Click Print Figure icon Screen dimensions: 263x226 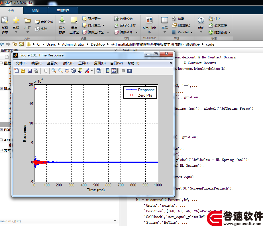[36, 71]
